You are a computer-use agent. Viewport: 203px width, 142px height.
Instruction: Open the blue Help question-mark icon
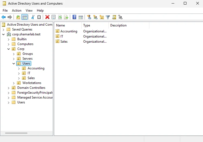(x=74, y=17)
